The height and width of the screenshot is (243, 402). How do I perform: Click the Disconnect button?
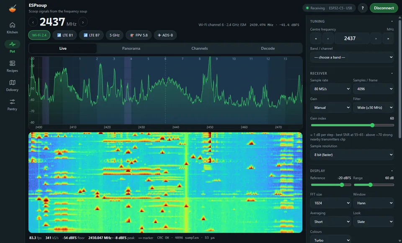[x=384, y=8]
